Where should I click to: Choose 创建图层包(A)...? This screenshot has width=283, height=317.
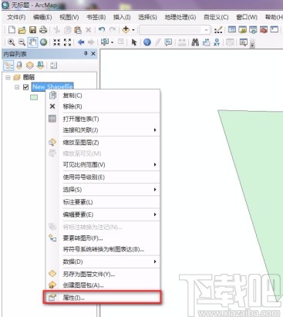[103, 285]
